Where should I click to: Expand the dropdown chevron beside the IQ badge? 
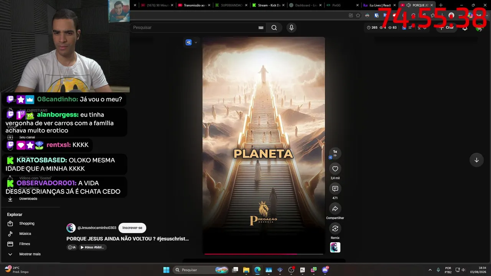click(x=196, y=43)
